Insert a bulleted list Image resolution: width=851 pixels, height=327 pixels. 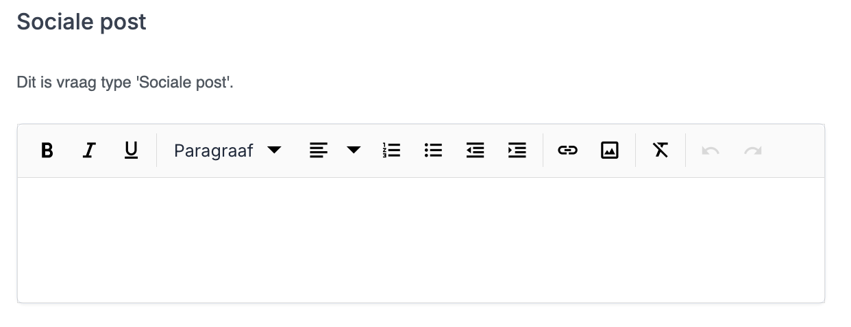pos(433,151)
